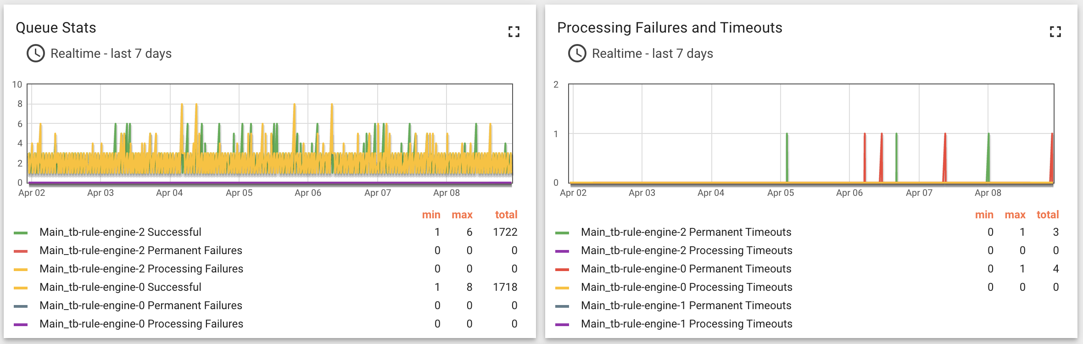Click the 'total' header in Processing Failures legend
The width and height of the screenshot is (1083, 344).
coord(1048,215)
